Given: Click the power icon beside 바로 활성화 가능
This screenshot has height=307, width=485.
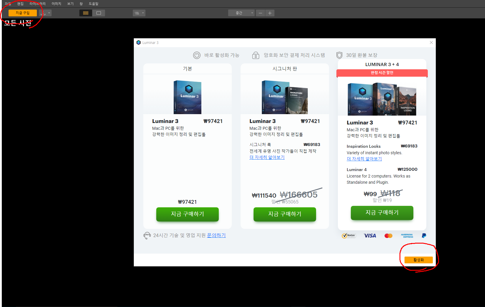Looking at the screenshot, I should (197, 55).
